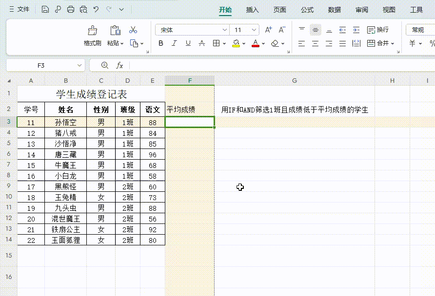Open the font size 11 dropdown
This screenshot has height=296, width=435.
[x=254, y=30]
